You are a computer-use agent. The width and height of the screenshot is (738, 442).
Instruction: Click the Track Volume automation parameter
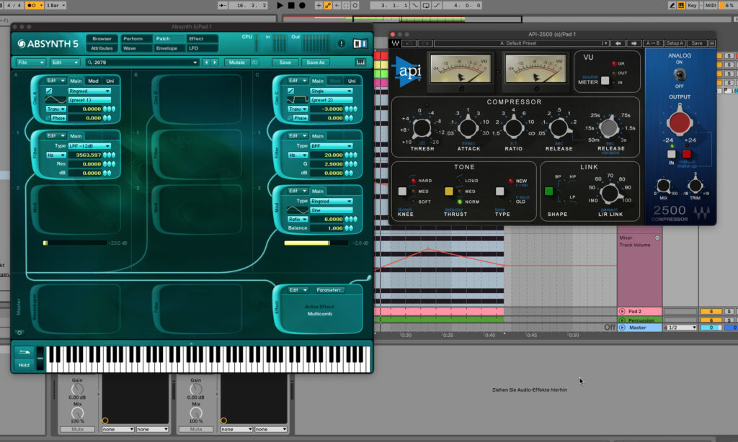pos(635,245)
